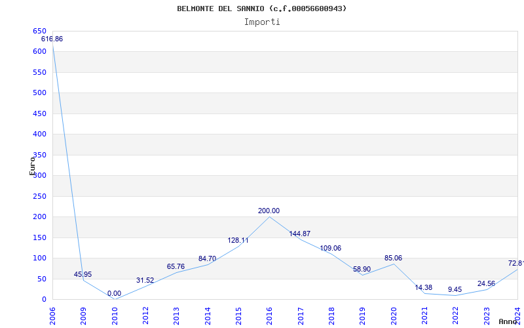The image size is (524, 328).
Task: Click the Euro y-axis title
Action: [x=32, y=166]
